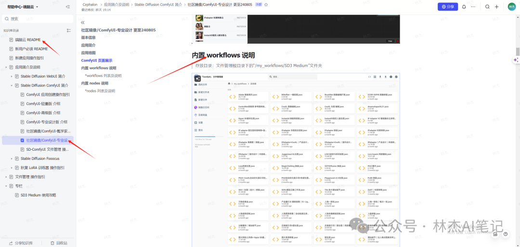This screenshot has width=520, height=247.
Task: Click the icon left of the help button
Action: [495, 234]
